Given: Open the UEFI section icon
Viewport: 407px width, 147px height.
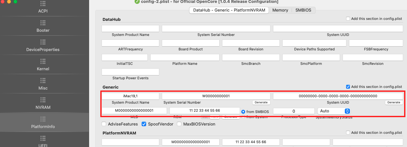Looking at the screenshot, I should (43, 139).
